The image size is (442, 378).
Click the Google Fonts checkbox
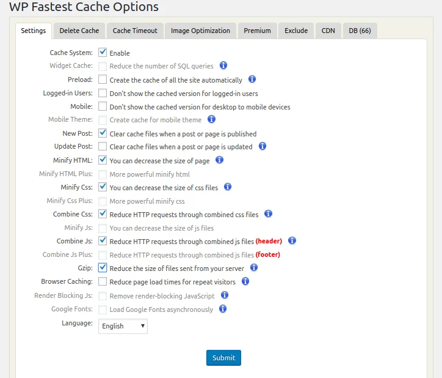(103, 309)
